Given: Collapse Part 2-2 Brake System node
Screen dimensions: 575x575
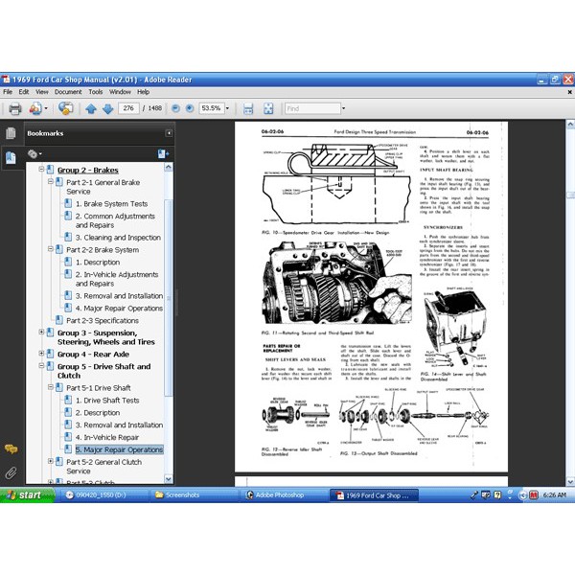Looking at the screenshot, I should [x=51, y=249].
